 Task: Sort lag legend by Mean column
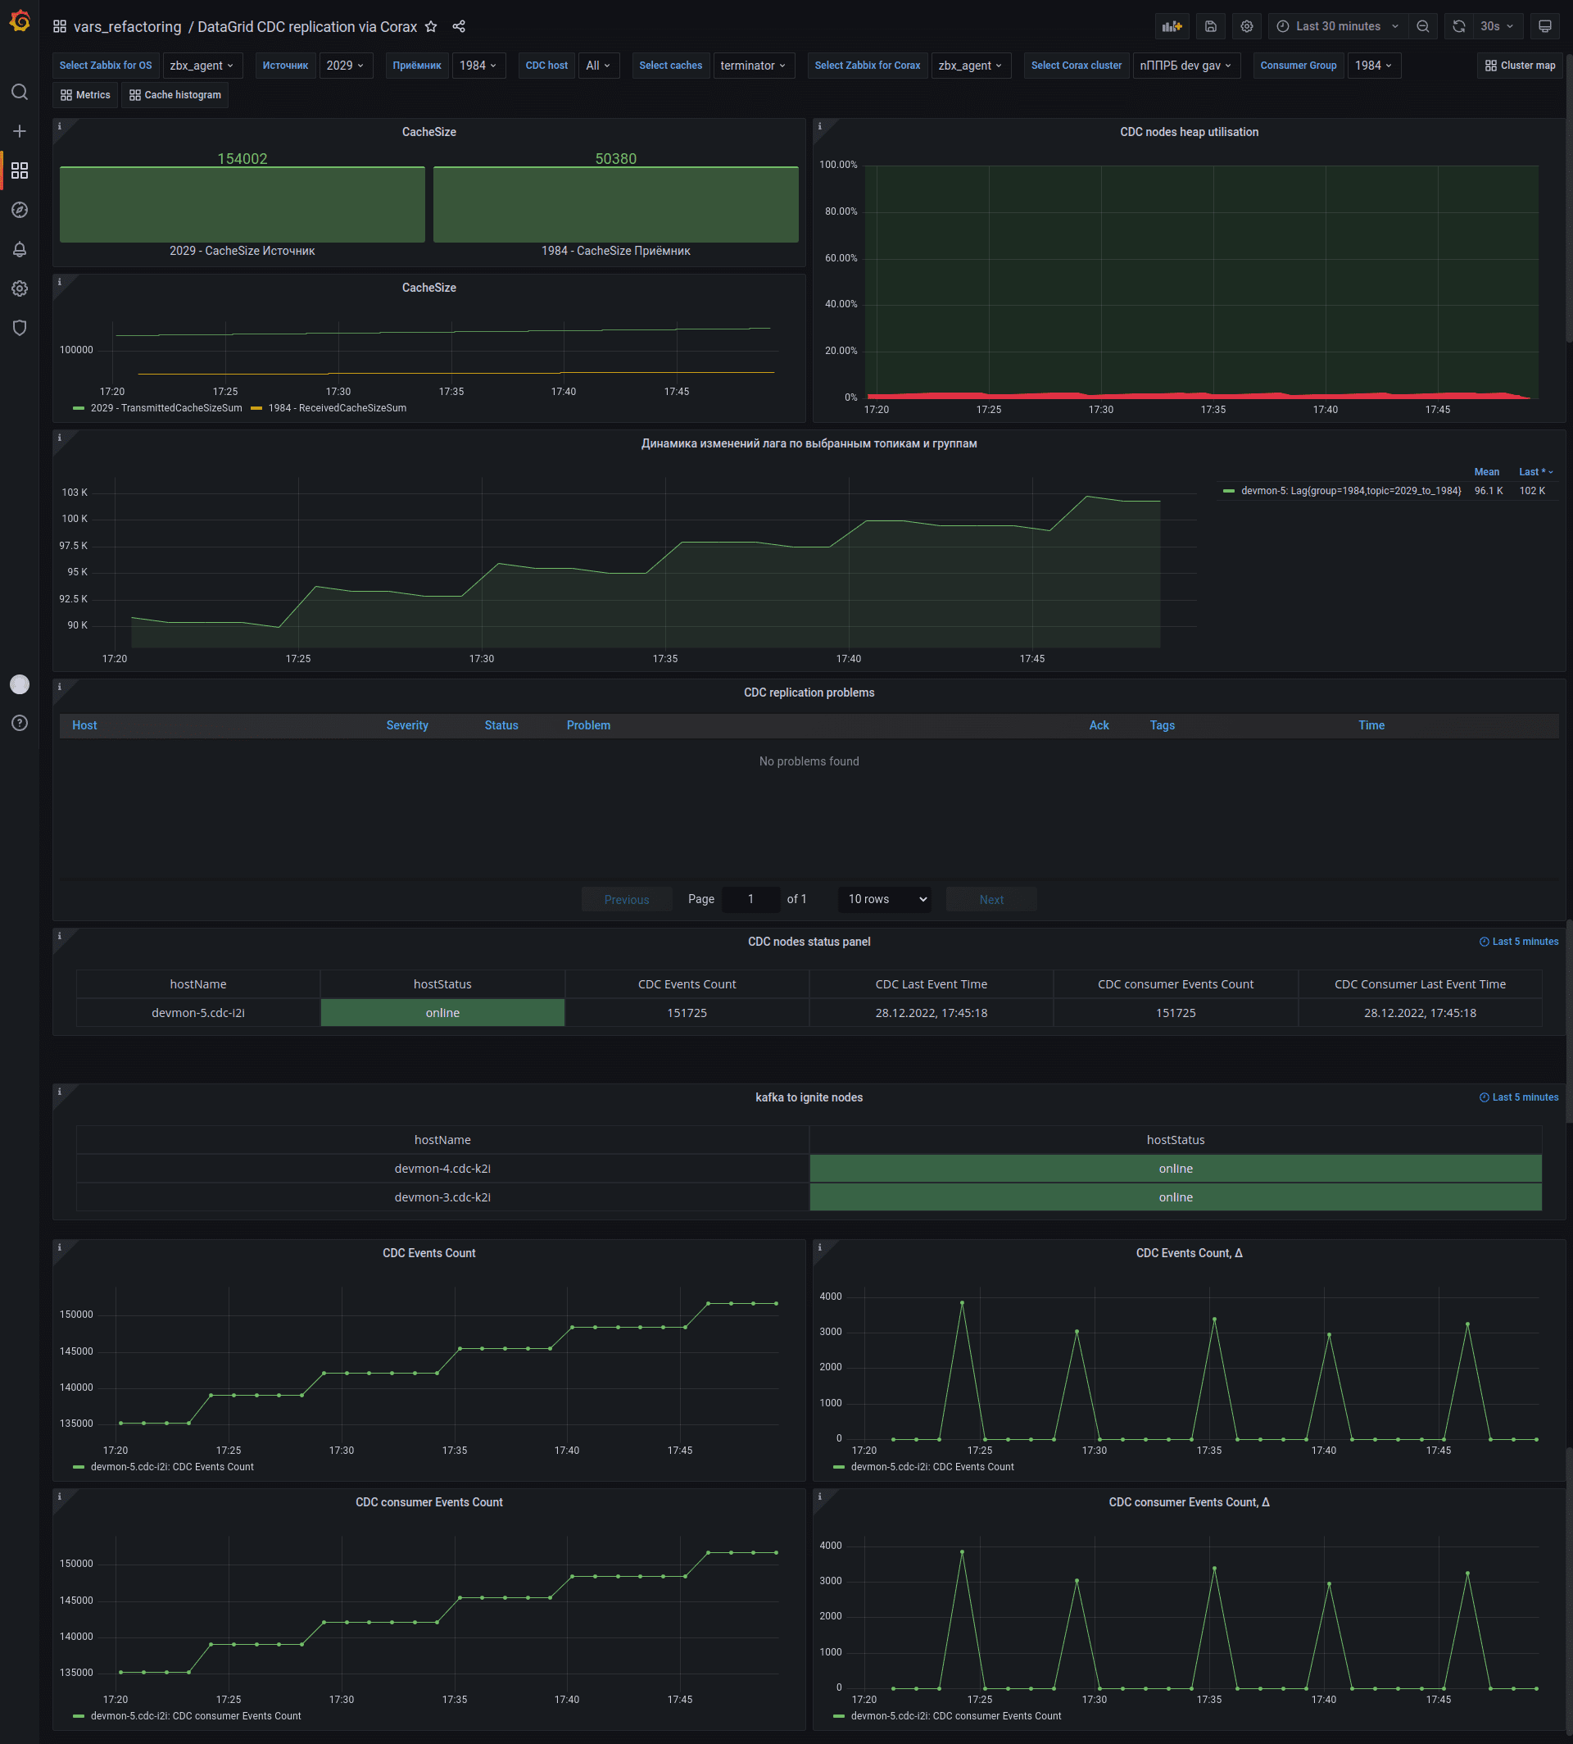click(x=1487, y=472)
